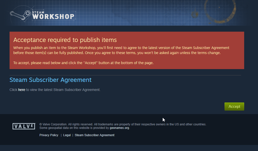This screenshot has width=258, height=151.
Task: Click the 'To accept, please read below' line
Action: pos(83,63)
